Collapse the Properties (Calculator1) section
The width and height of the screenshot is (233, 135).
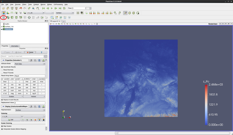coord(15,60)
